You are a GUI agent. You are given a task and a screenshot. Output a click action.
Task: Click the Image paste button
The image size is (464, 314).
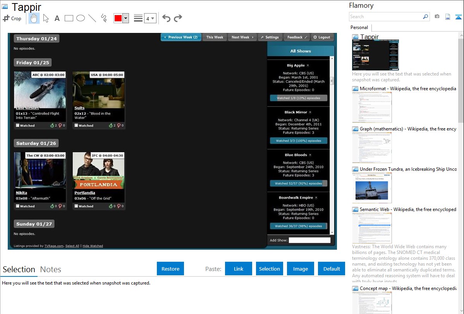tap(300, 269)
